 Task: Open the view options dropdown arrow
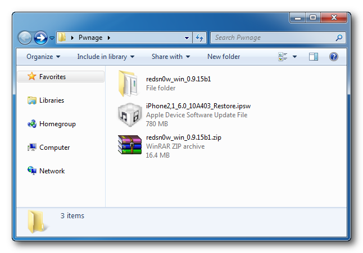coord(294,57)
